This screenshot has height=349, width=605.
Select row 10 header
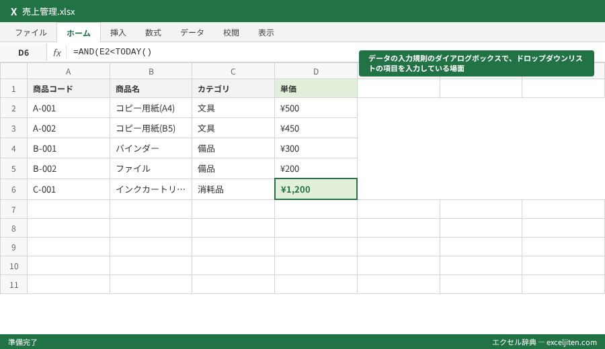pos(13,266)
